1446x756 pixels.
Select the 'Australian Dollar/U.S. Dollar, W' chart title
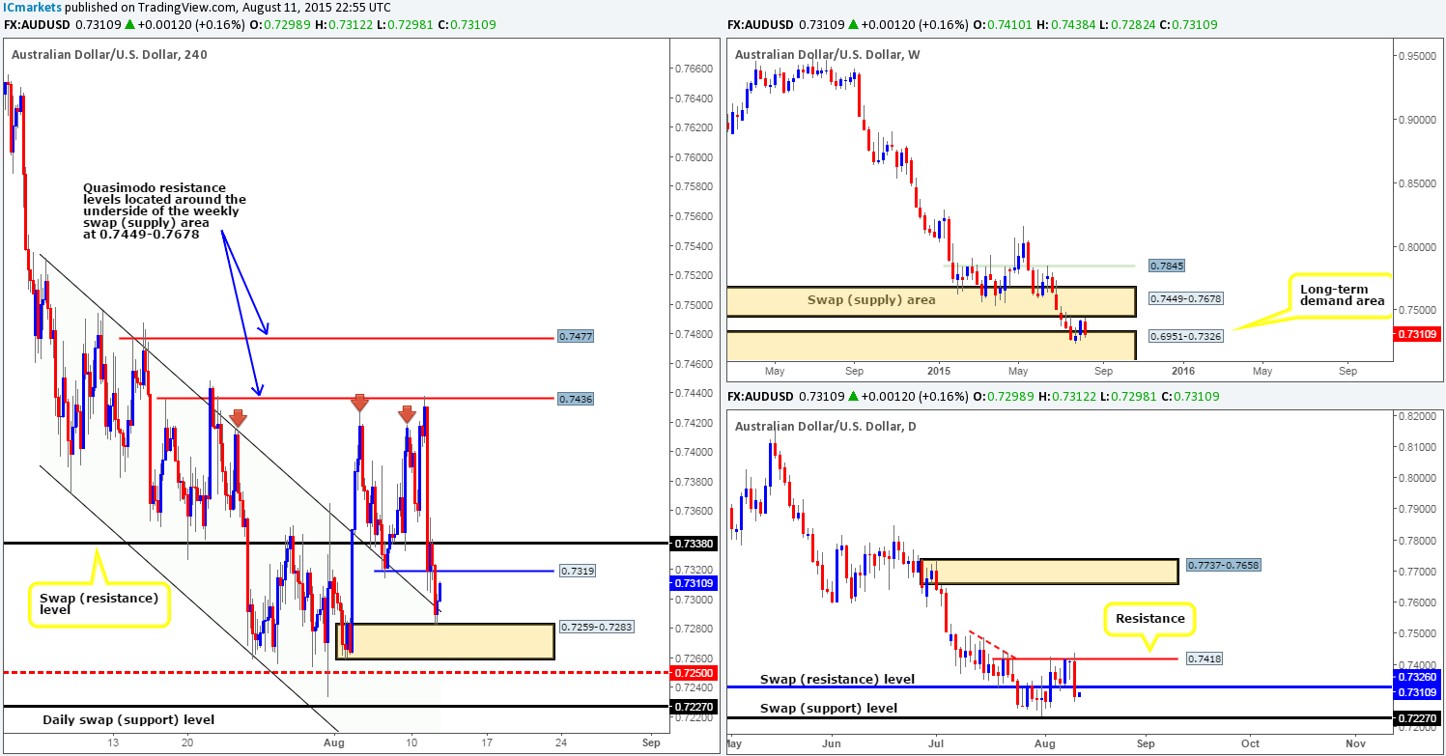point(829,55)
